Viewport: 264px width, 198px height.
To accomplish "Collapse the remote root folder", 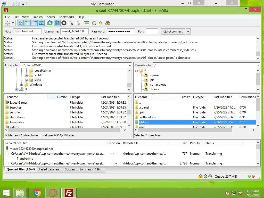I will (x=137, y=71).
